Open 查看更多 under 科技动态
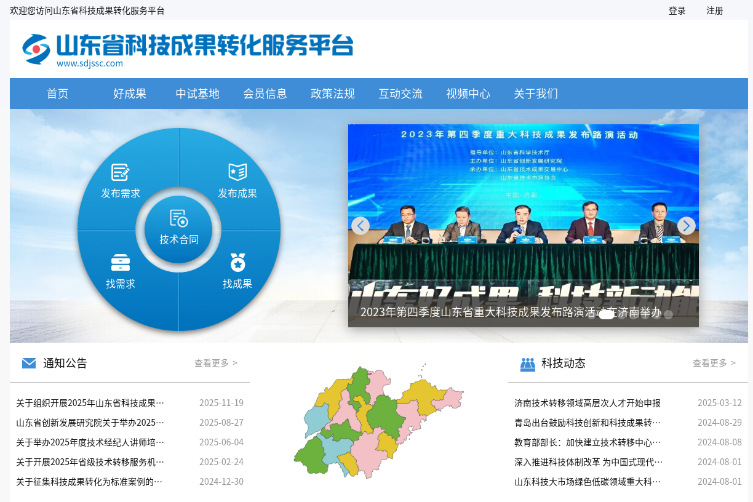Viewport: 753px width, 502px height. point(711,363)
